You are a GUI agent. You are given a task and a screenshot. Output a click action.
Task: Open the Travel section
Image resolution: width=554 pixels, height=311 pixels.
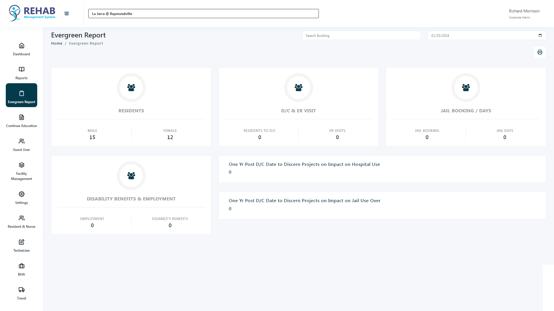pos(21,290)
